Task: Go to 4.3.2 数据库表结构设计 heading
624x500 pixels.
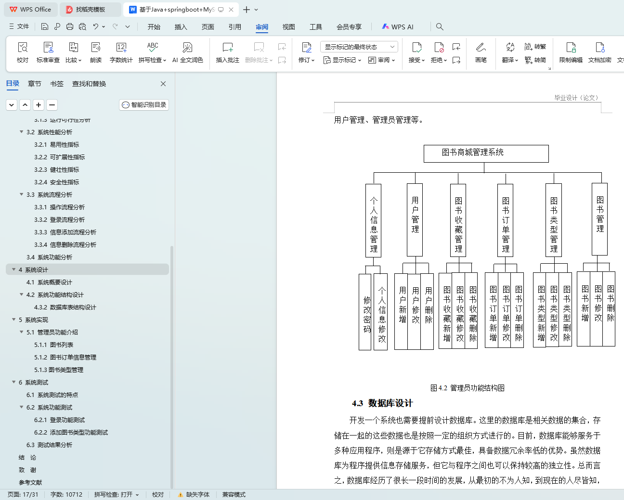Action: click(x=65, y=307)
